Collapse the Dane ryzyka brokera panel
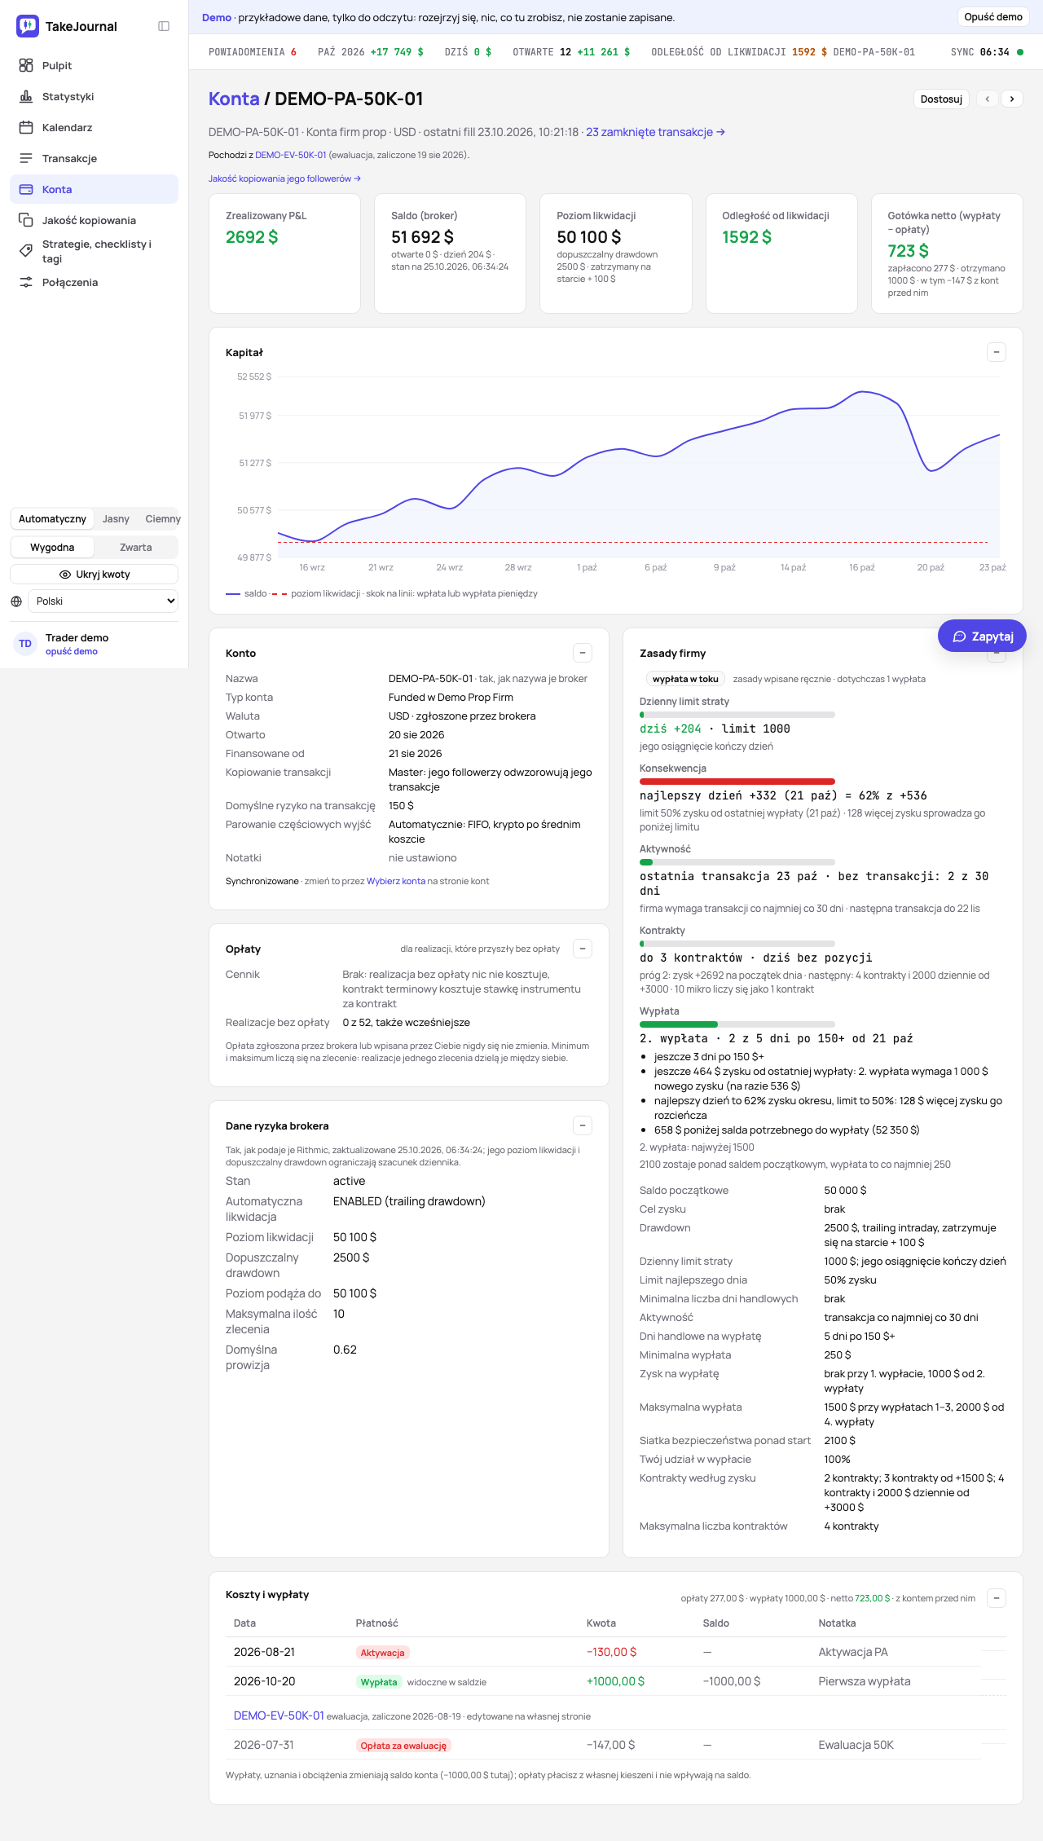This screenshot has width=1043, height=1841. point(583,1125)
